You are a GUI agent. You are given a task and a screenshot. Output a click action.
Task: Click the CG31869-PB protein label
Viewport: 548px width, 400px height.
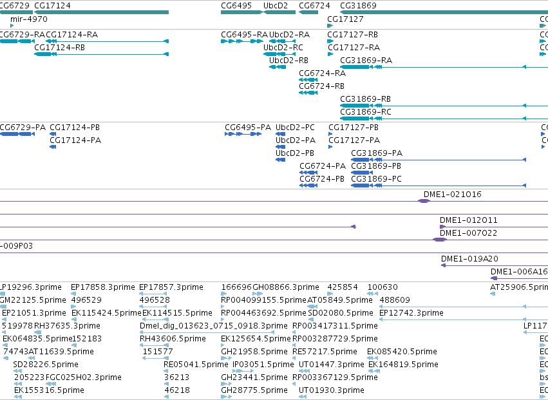[376, 166]
